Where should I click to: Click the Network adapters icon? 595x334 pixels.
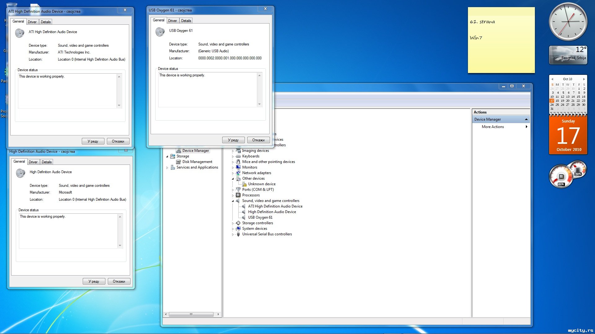238,173
